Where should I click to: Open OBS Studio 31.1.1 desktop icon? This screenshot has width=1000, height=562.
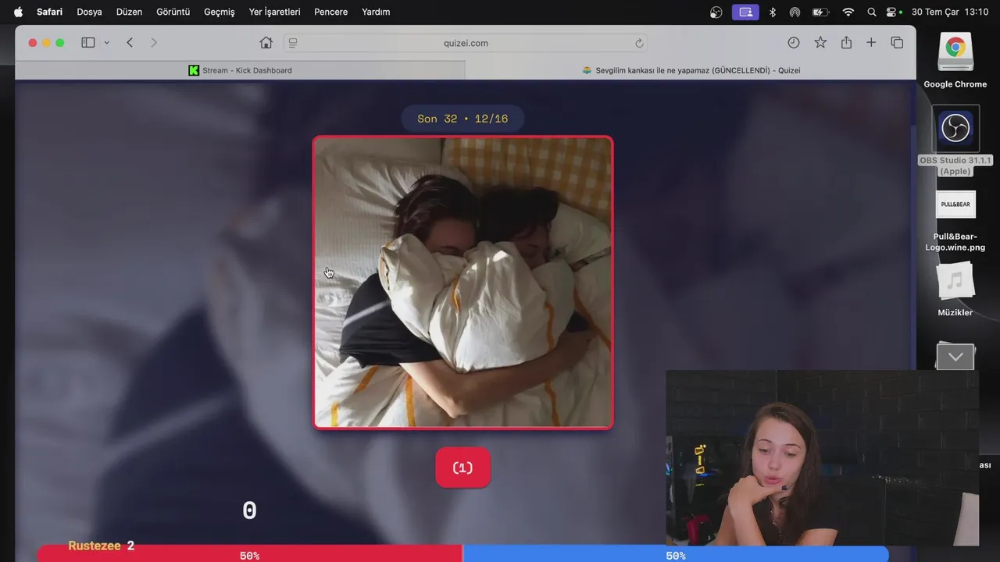click(x=955, y=141)
